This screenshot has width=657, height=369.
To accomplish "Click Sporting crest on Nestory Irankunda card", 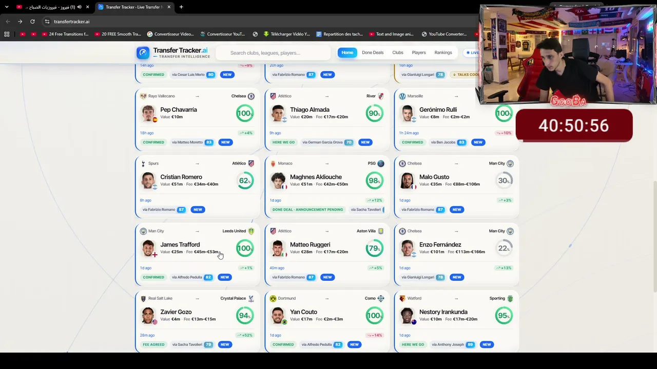I will tap(510, 298).
